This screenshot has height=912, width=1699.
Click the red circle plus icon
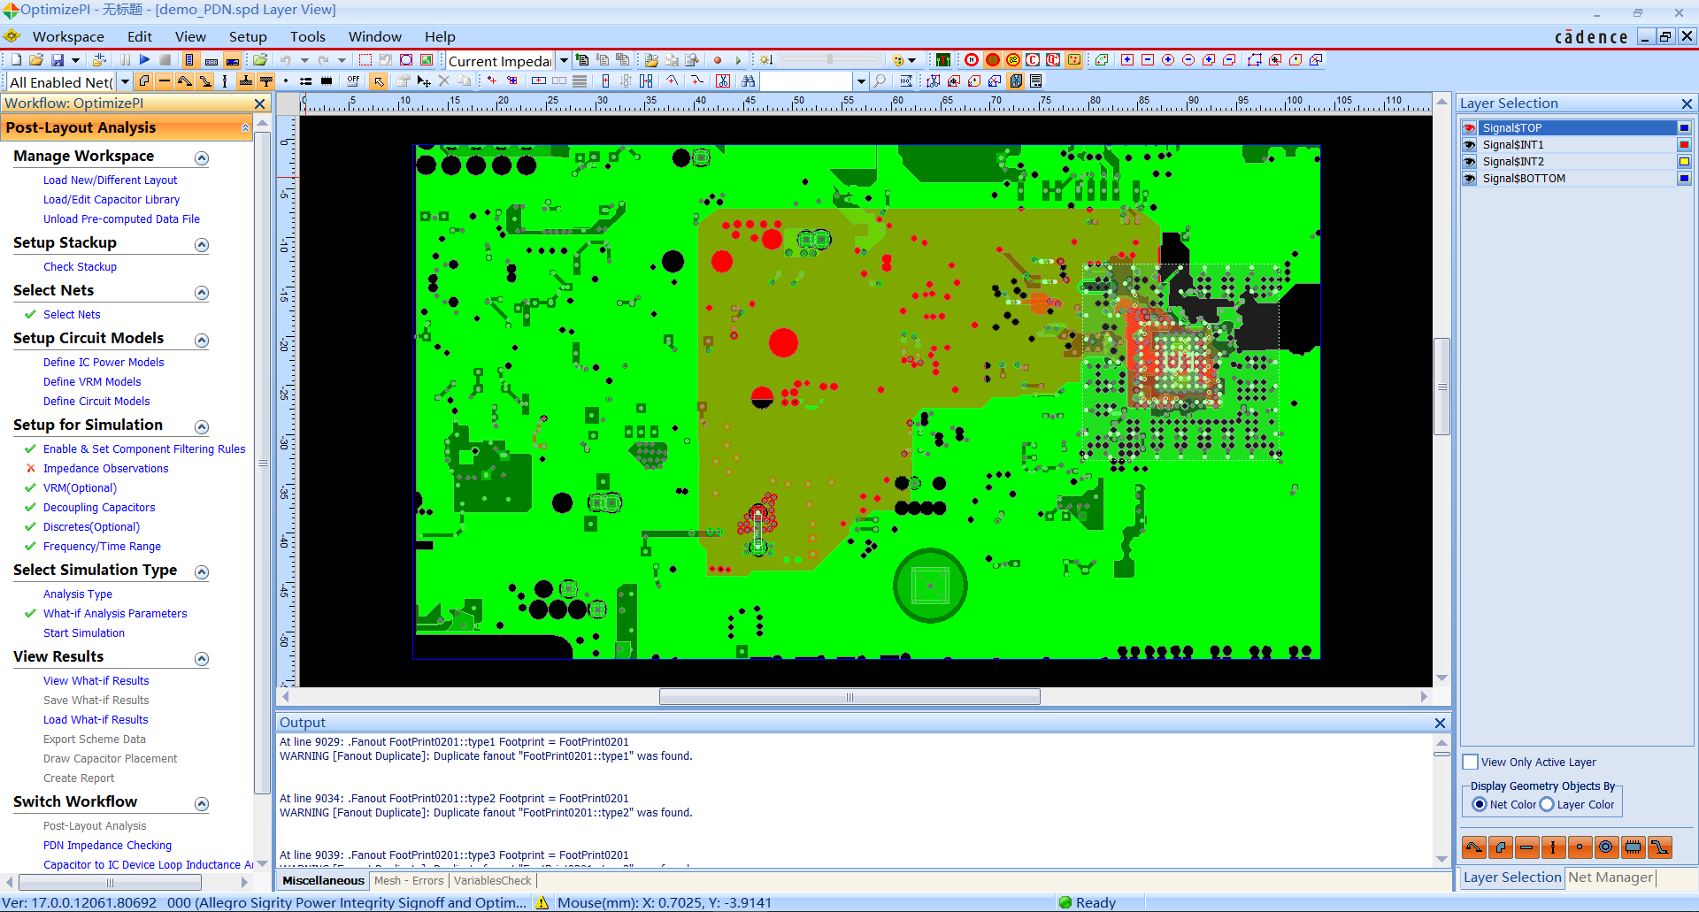[1168, 60]
